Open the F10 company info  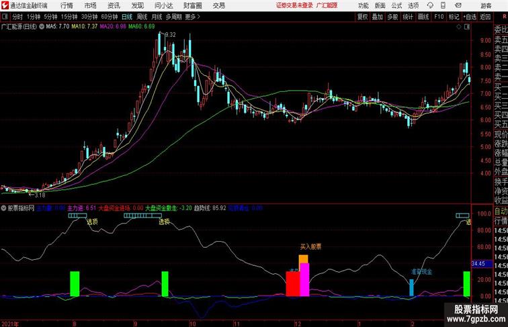coord(439,17)
